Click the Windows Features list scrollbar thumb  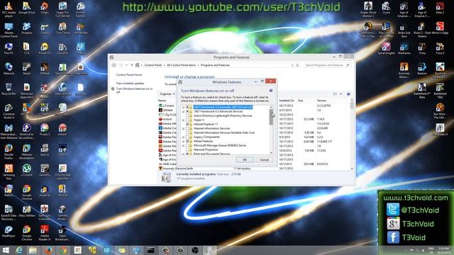point(271,117)
